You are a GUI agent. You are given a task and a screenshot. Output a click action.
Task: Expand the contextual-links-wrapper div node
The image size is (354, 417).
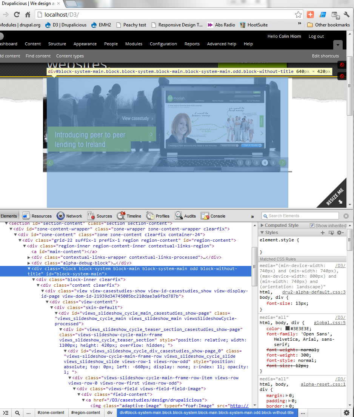29,258
